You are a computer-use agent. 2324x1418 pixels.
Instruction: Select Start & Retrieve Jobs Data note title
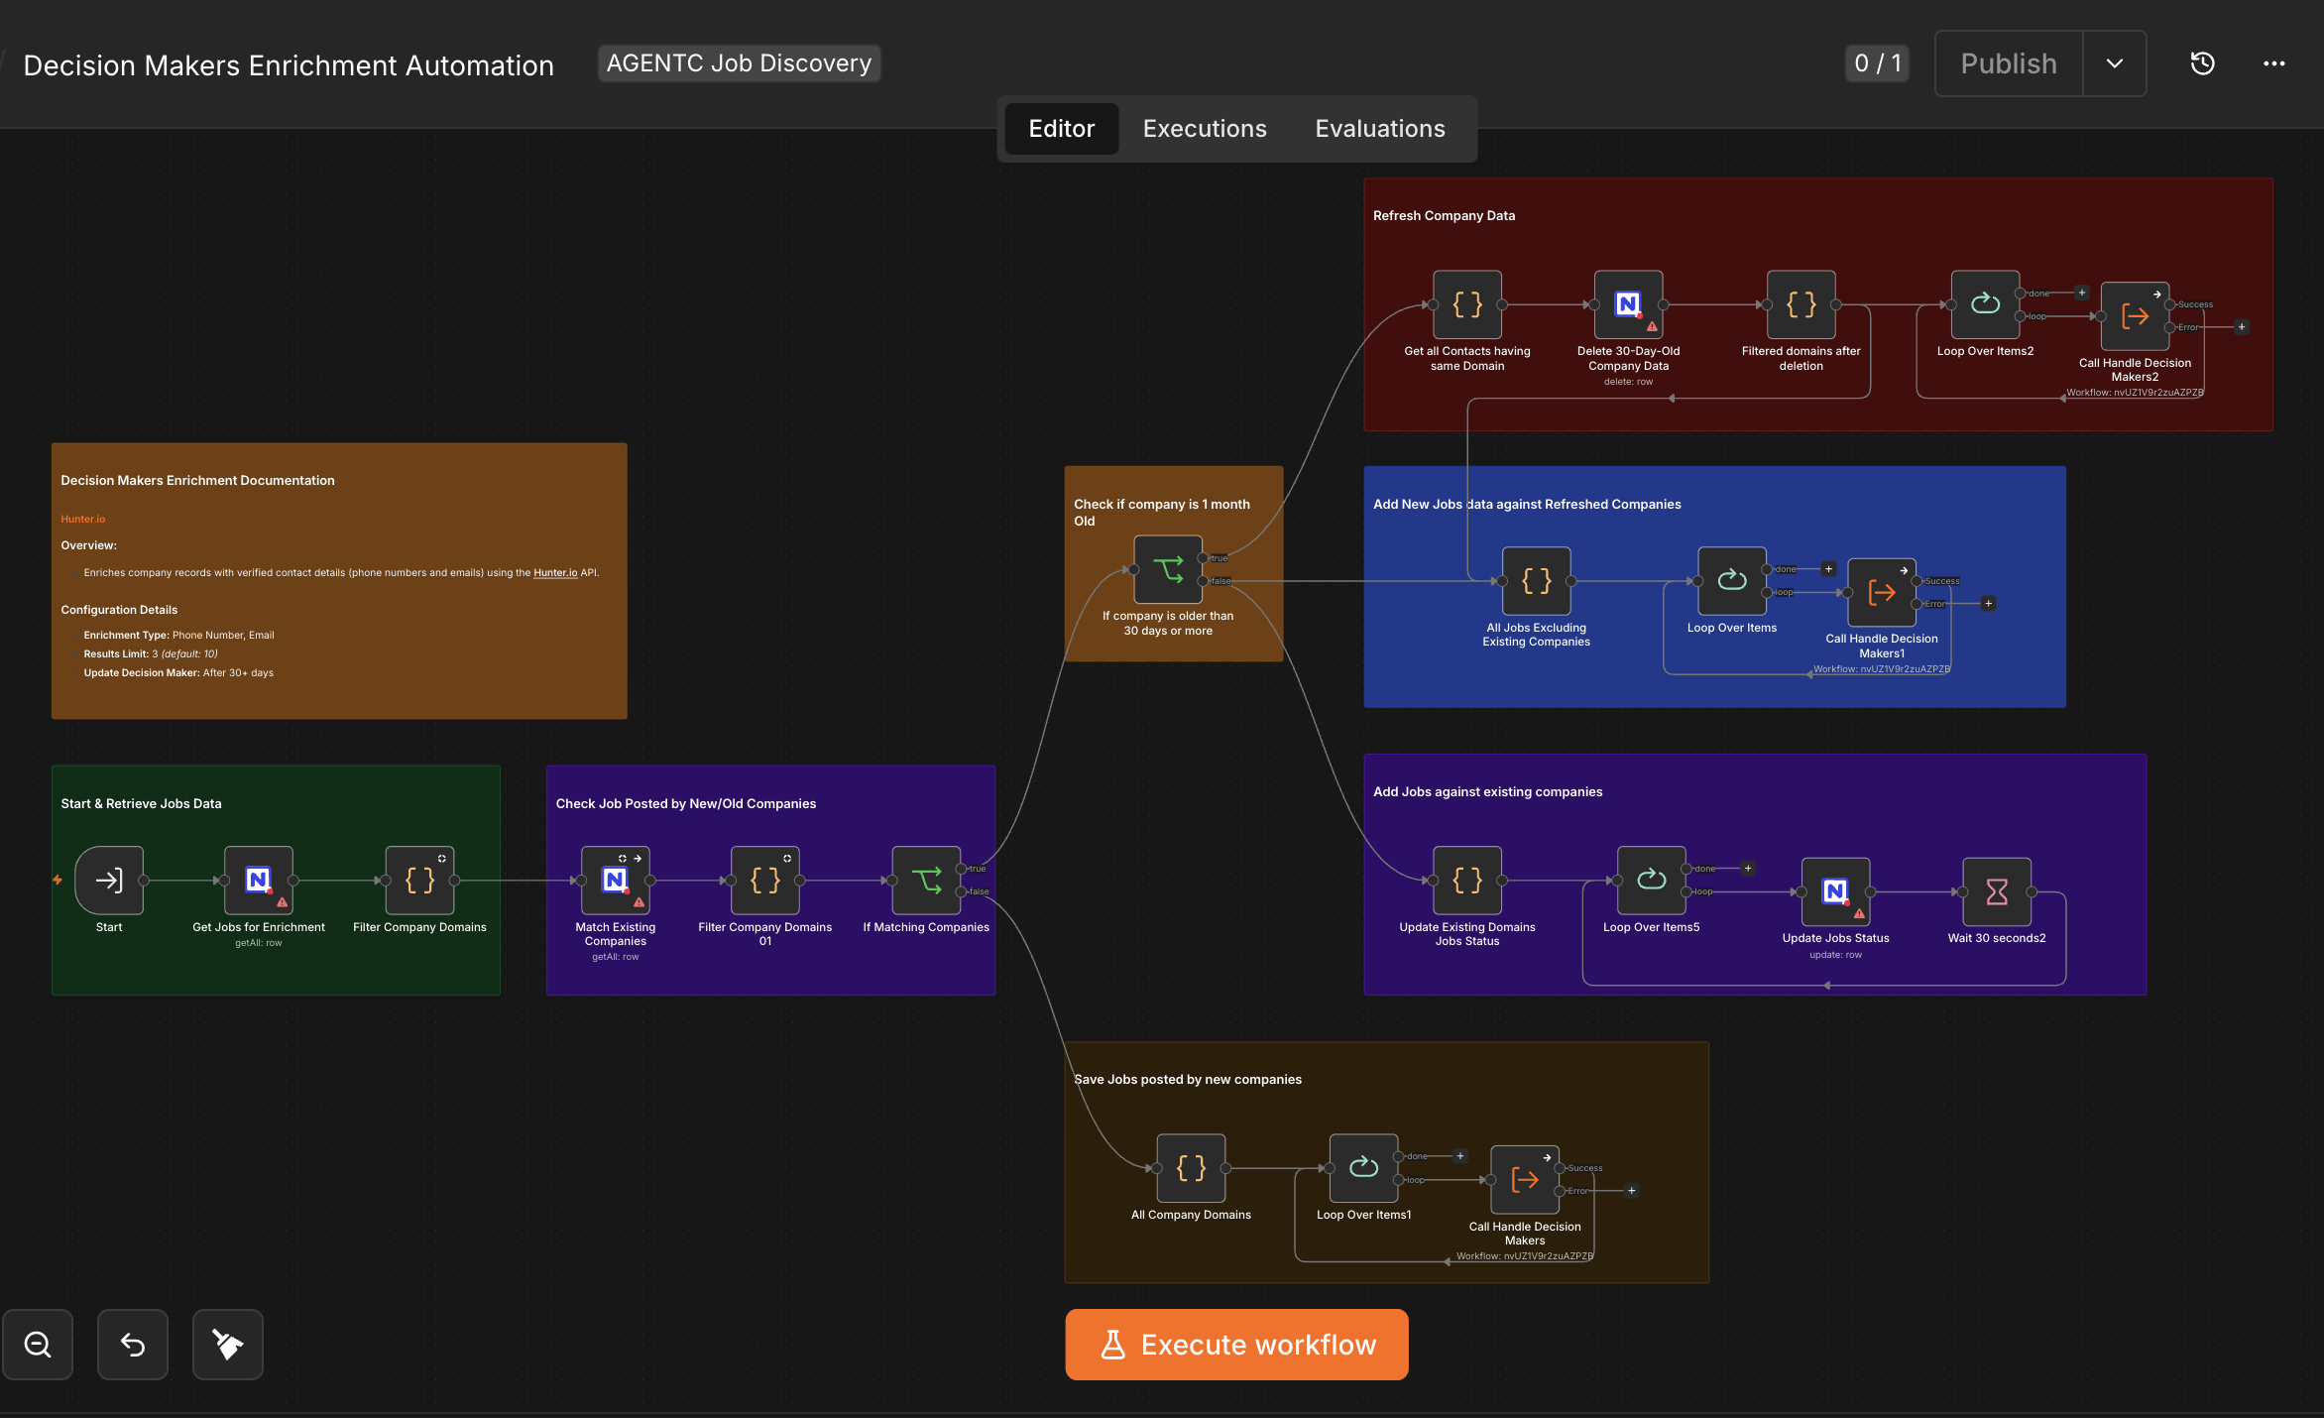[141, 803]
